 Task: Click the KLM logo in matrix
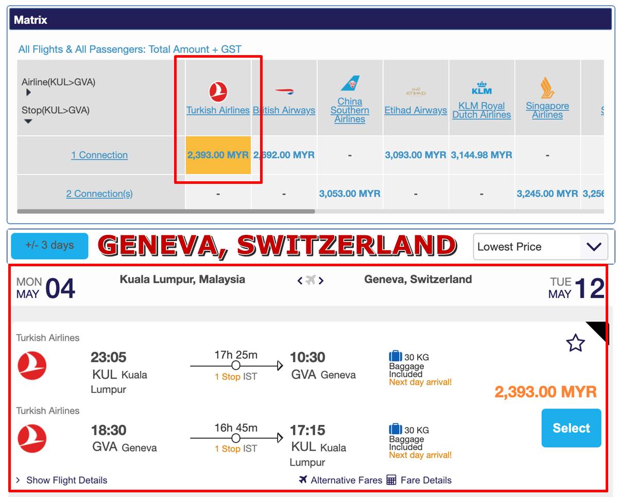click(x=482, y=88)
